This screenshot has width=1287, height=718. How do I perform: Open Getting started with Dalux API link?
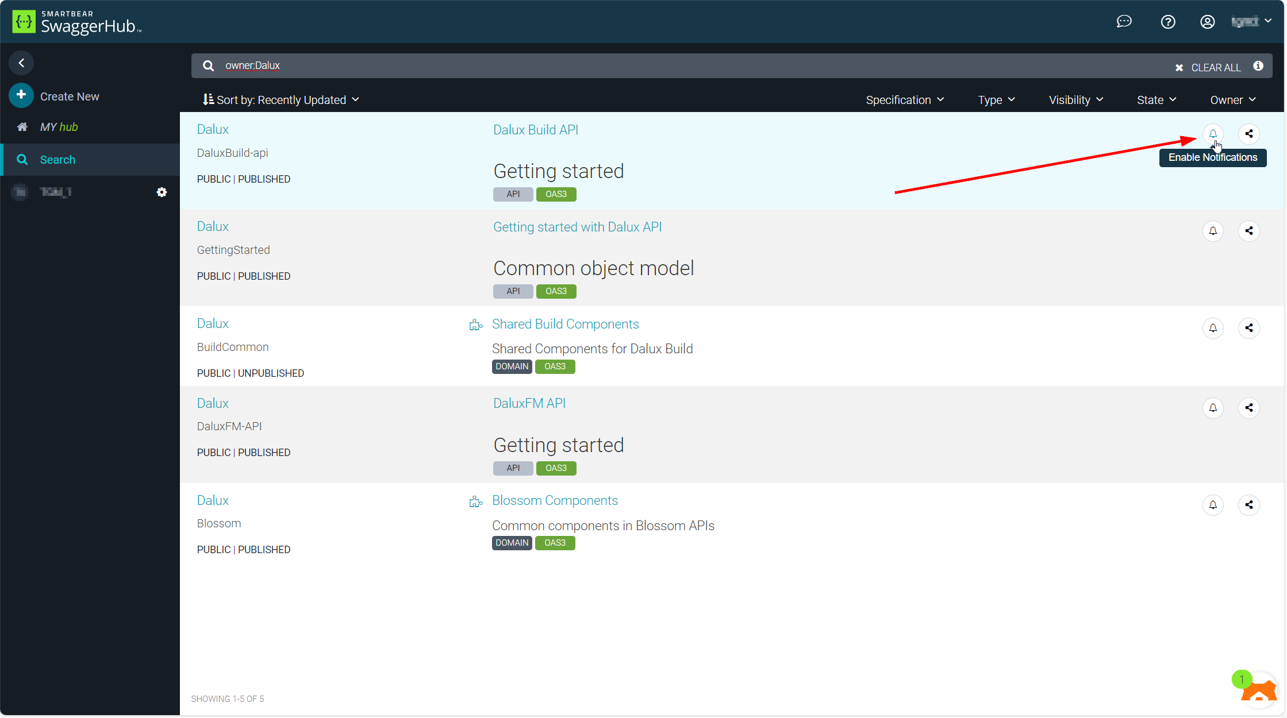tap(577, 227)
